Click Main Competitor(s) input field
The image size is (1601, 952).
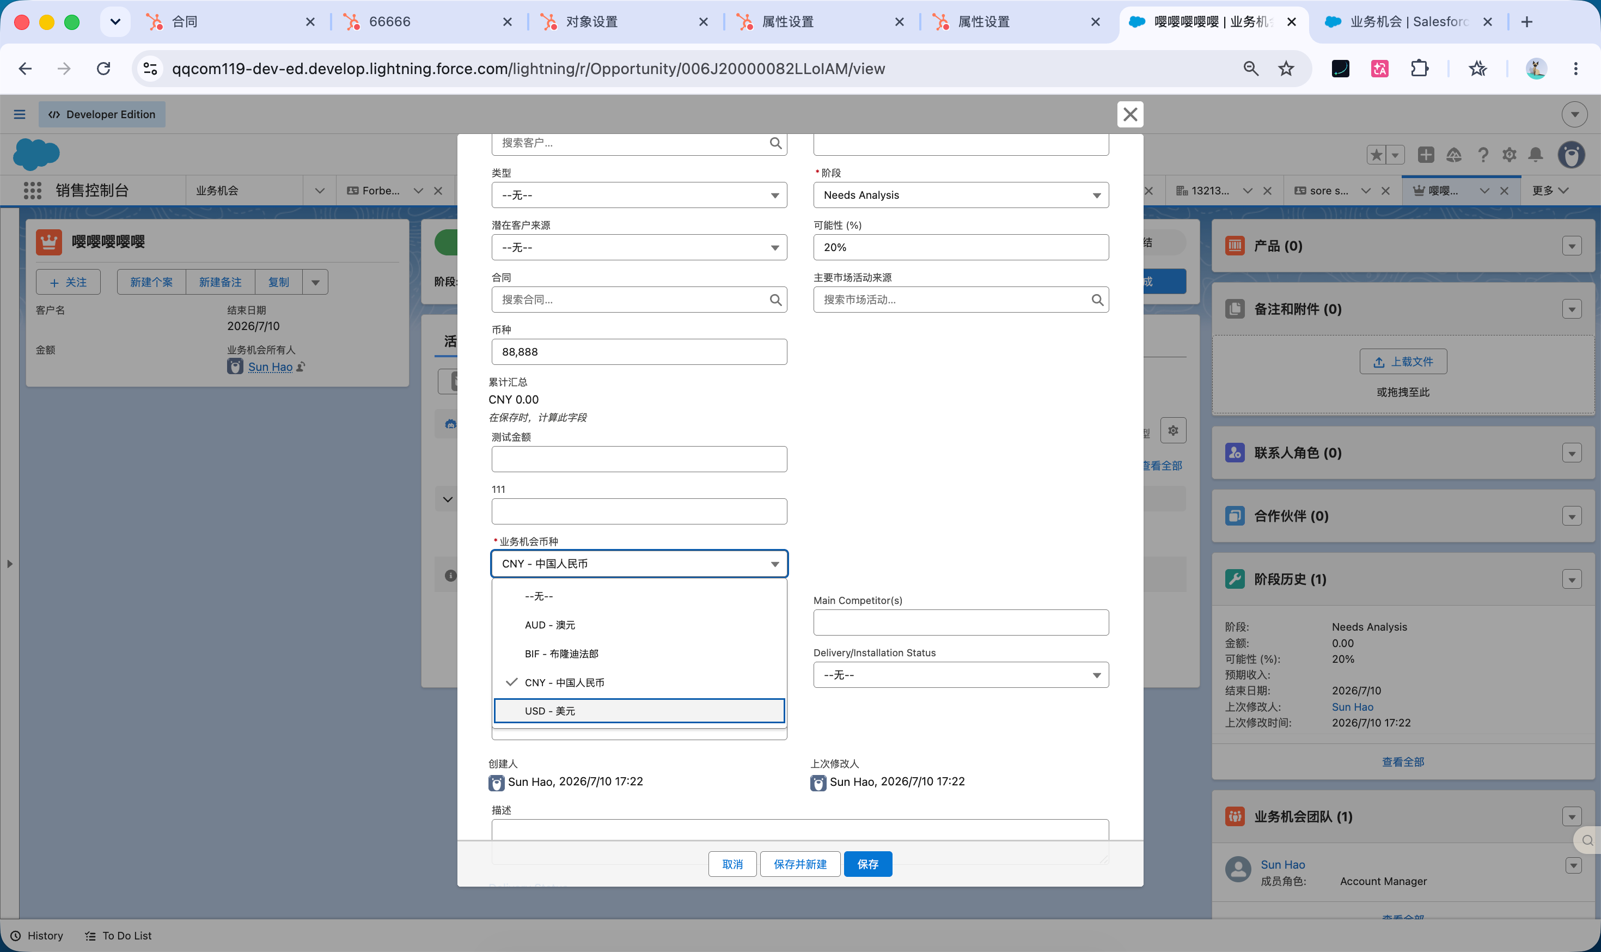click(961, 623)
